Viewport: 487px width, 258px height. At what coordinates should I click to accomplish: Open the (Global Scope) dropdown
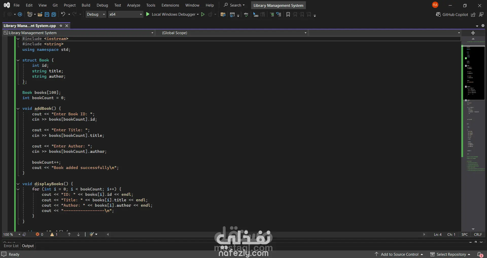pyautogui.click(x=234, y=33)
